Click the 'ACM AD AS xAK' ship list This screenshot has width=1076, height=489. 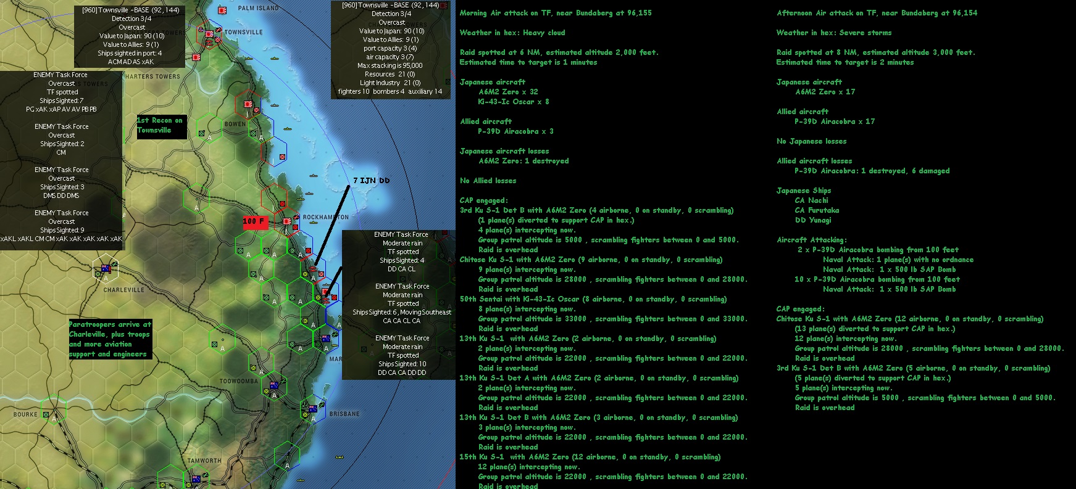131,62
